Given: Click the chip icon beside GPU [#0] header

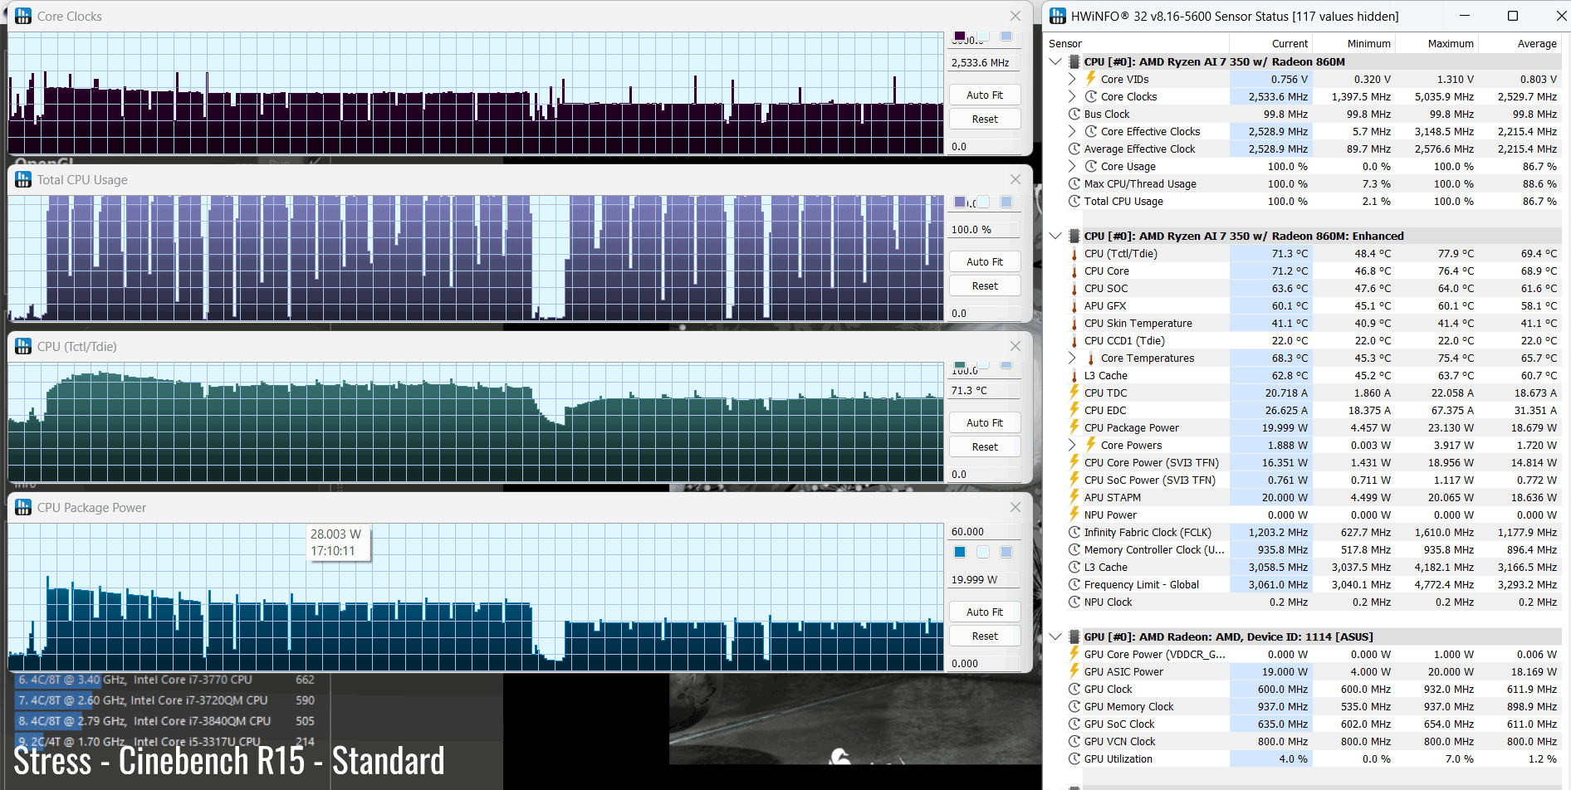Looking at the screenshot, I should [1074, 636].
